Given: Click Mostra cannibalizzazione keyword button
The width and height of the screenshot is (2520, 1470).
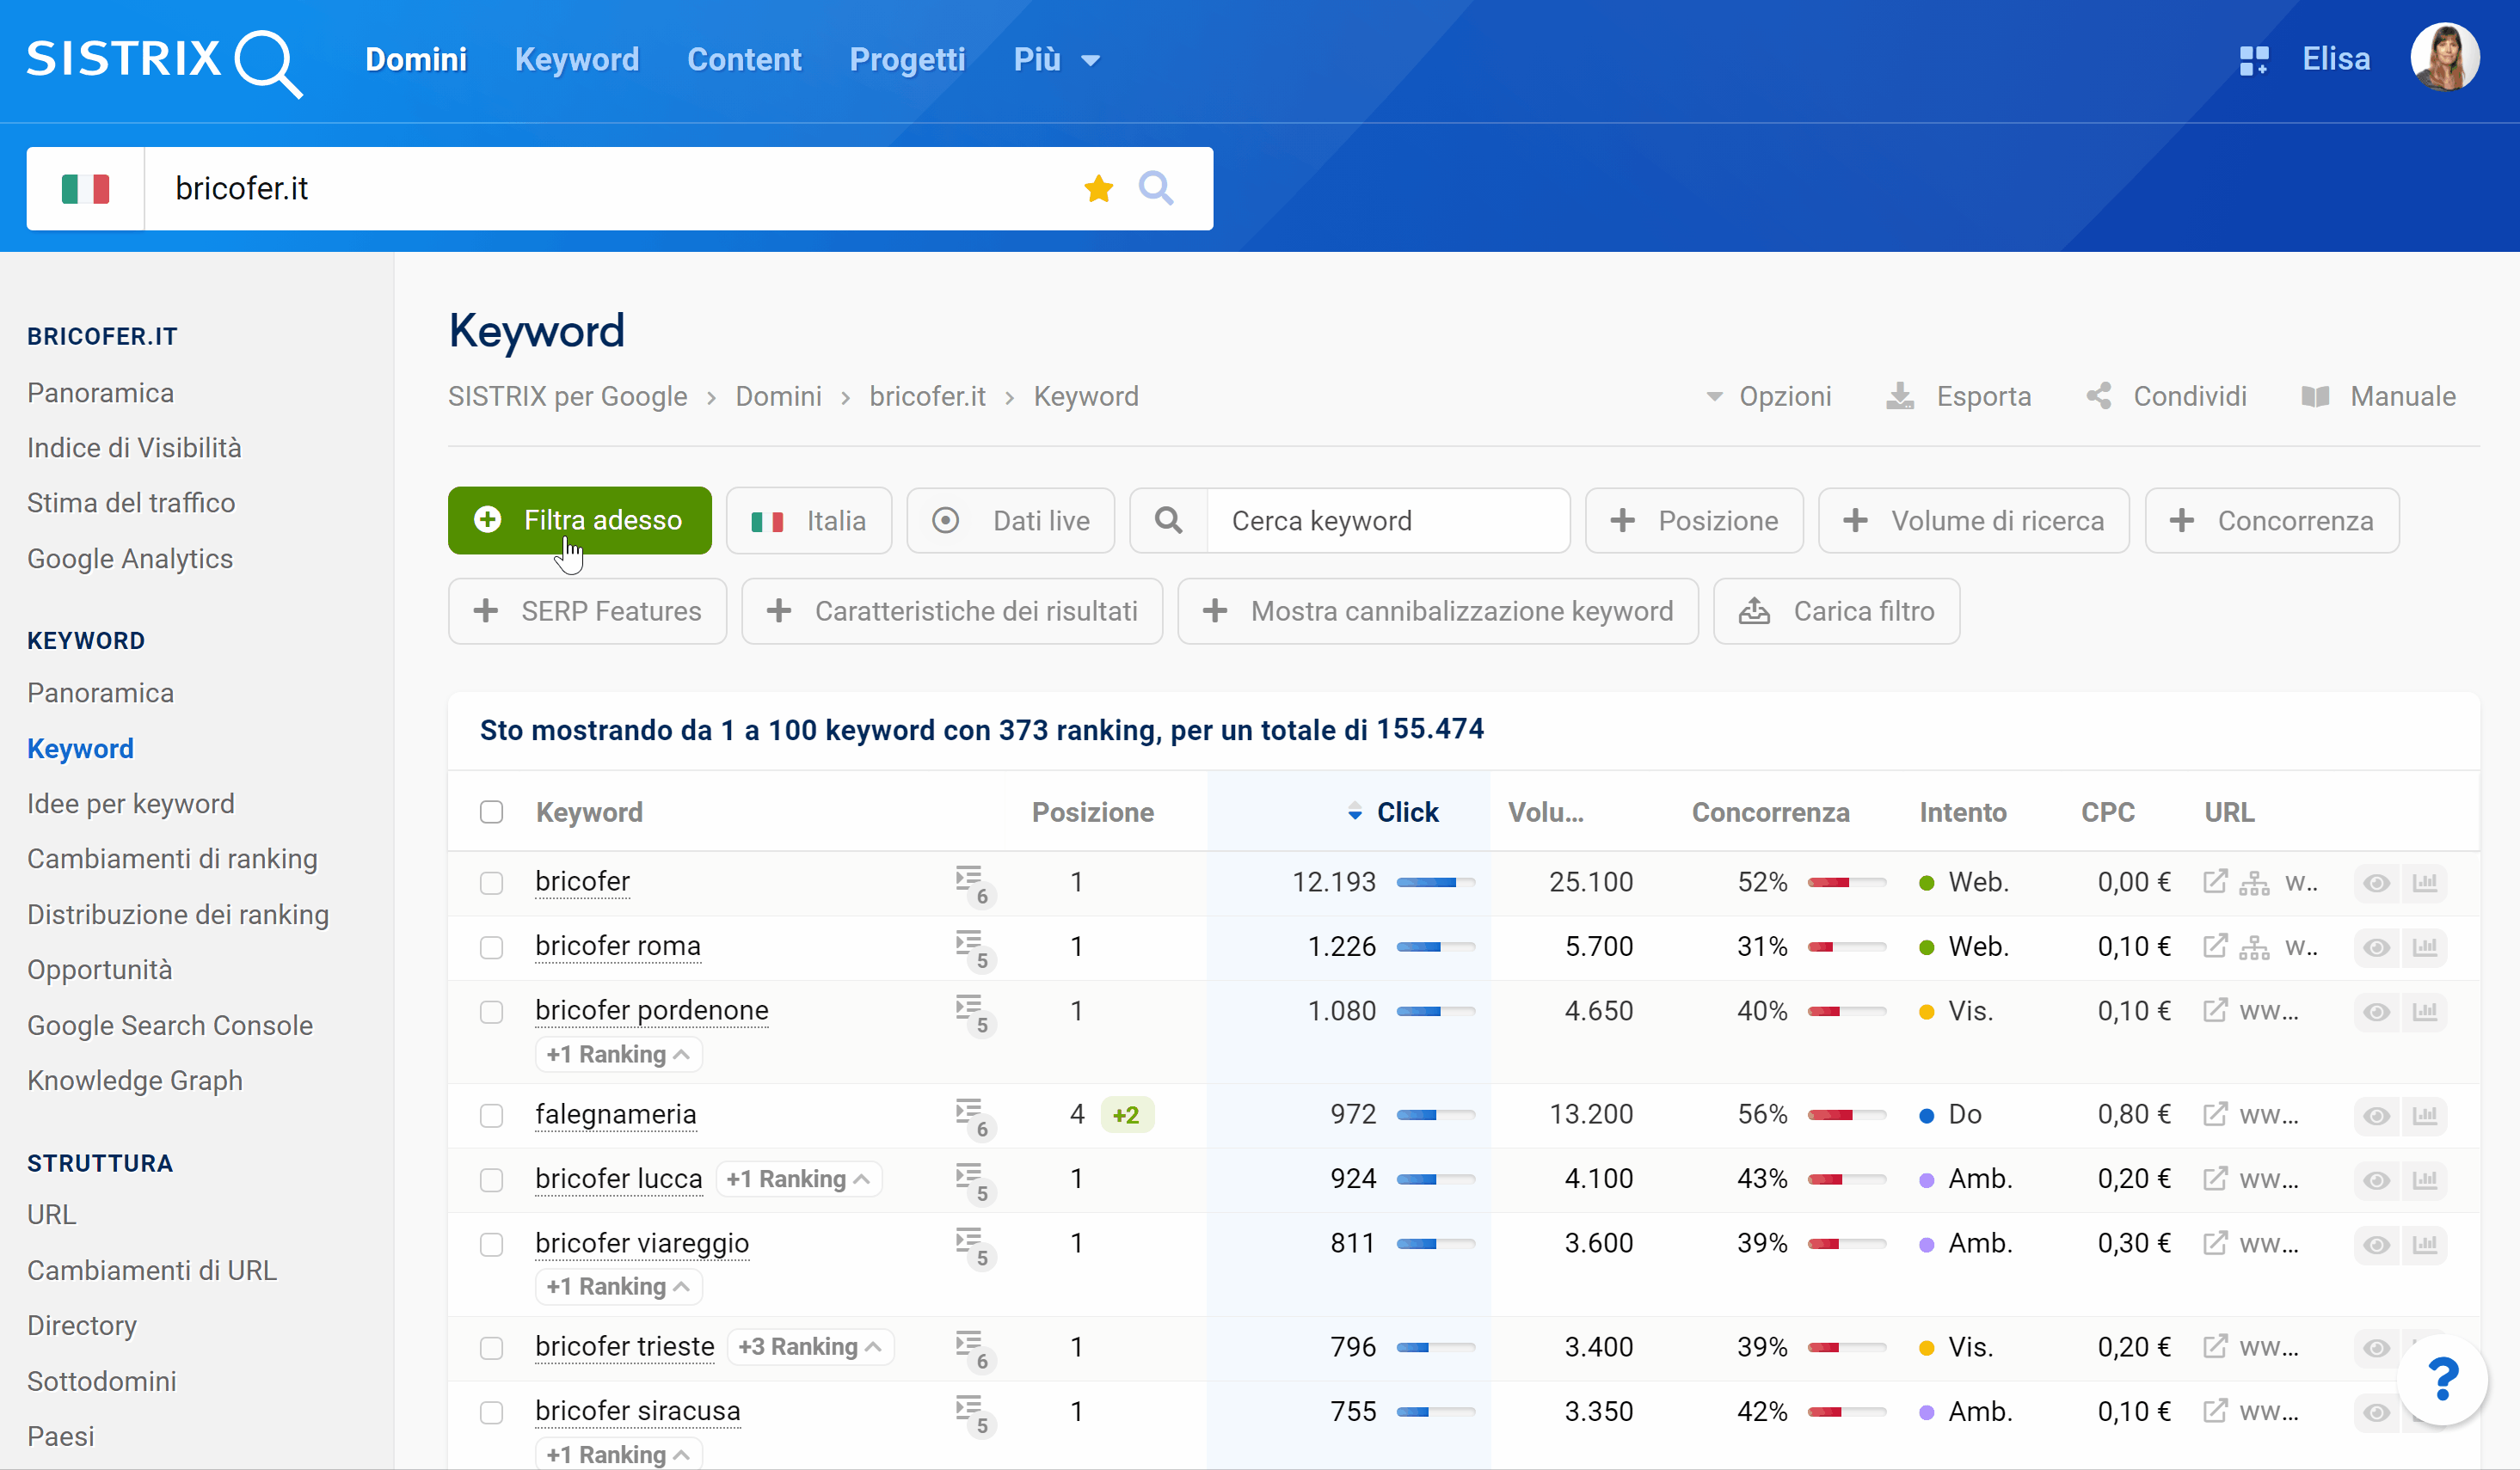Looking at the screenshot, I should [1438, 611].
